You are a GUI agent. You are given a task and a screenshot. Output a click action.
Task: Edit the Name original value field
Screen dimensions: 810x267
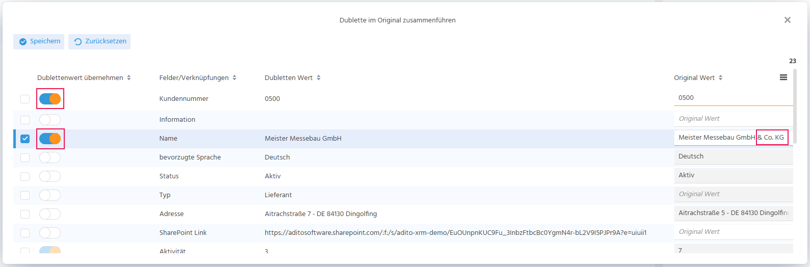tap(733, 138)
